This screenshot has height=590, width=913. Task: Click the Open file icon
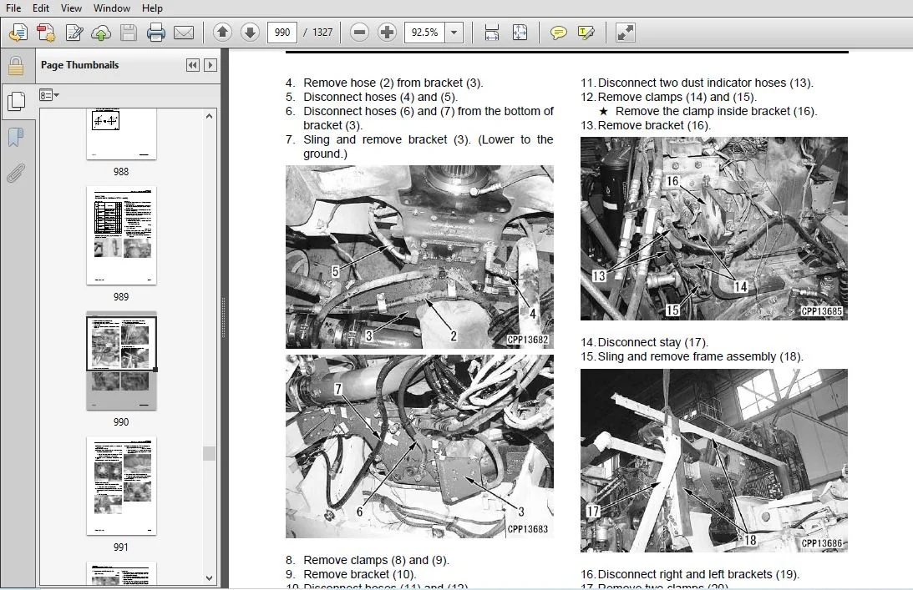pos(18,33)
